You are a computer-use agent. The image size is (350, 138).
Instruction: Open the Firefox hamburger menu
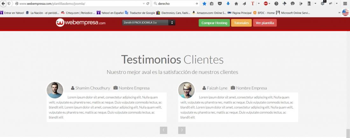coord(345,3)
